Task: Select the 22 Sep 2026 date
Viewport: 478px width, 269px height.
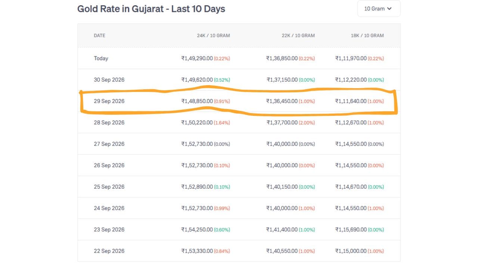Action: click(109, 251)
